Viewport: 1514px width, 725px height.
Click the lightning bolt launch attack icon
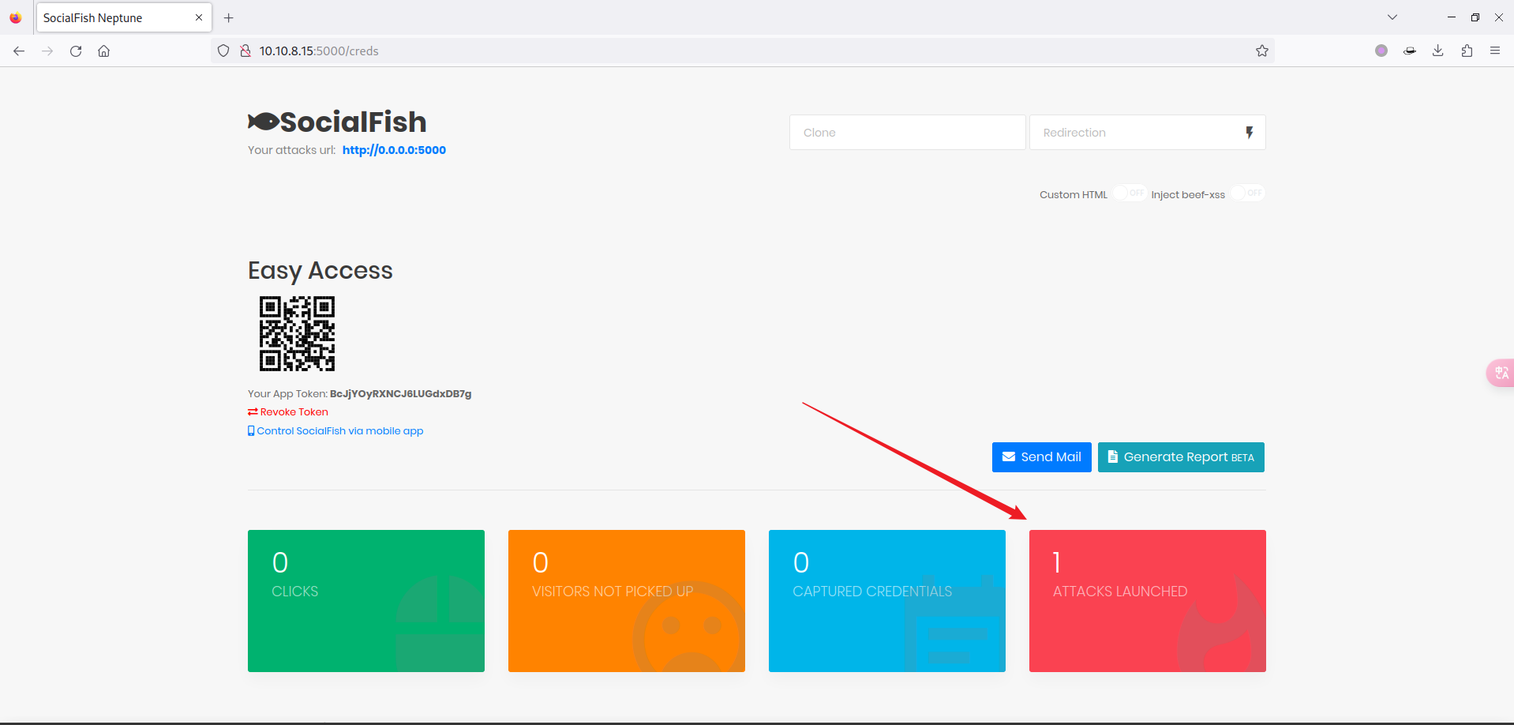(x=1249, y=133)
